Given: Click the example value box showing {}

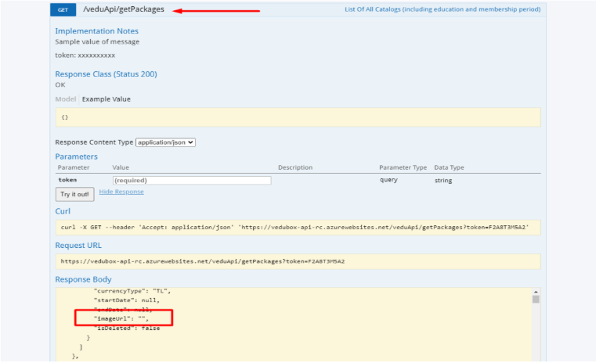Looking at the screenshot, I should click(298, 117).
